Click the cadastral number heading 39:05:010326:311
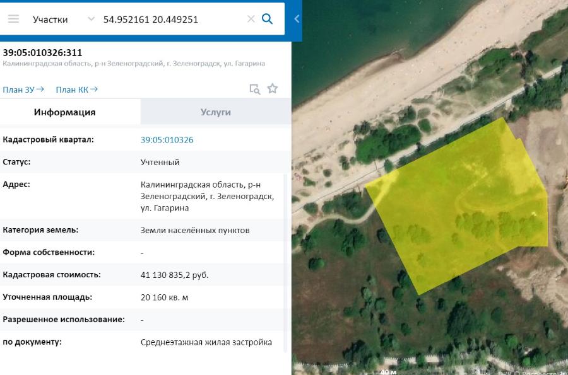Image resolution: width=568 pixels, height=375 pixels. (x=42, y=52)
